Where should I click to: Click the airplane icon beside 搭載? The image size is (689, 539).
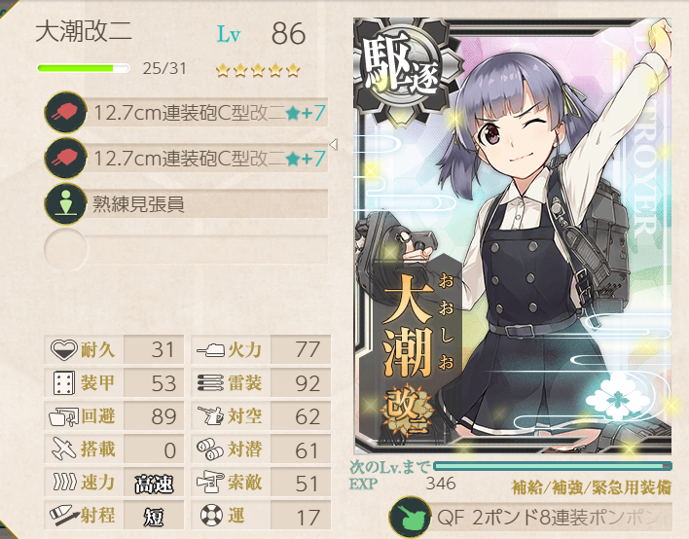pos(64,449)
